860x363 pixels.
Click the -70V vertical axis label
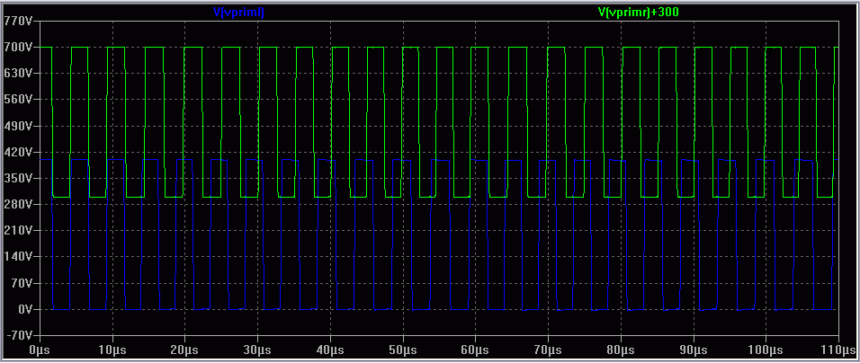19,335
